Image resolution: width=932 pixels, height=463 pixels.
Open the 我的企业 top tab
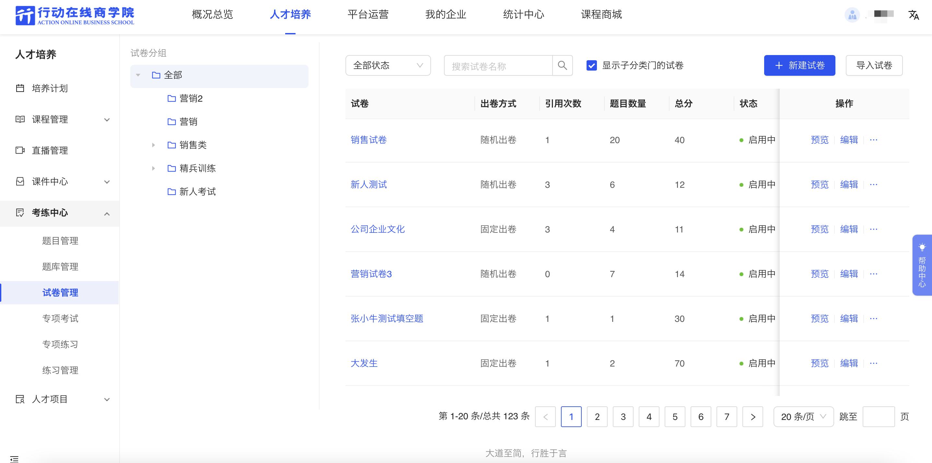coord(446,15)
